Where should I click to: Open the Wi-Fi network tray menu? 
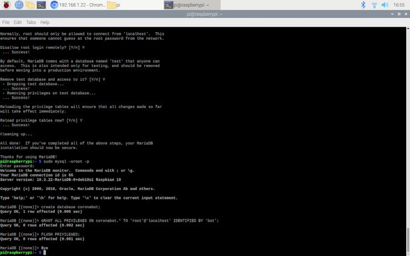374,4
